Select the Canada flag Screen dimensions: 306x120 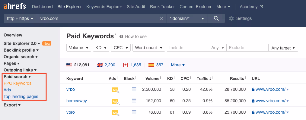click(x=125, y=65)
